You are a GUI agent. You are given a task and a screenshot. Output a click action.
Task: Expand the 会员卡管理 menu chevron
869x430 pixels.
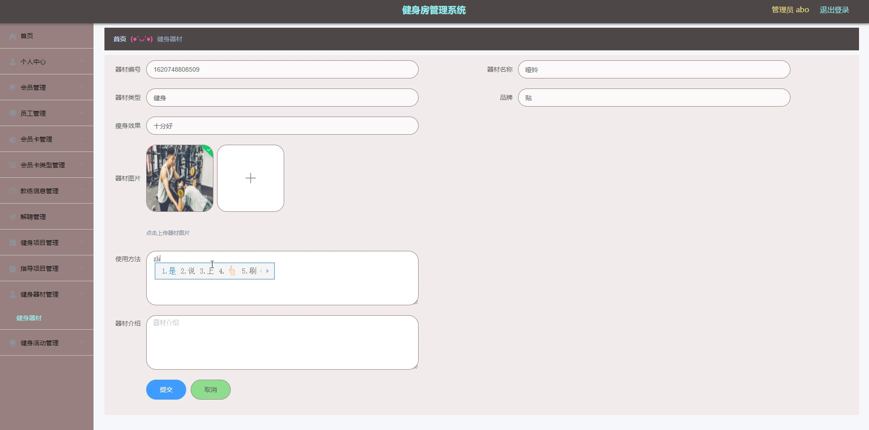82,139
